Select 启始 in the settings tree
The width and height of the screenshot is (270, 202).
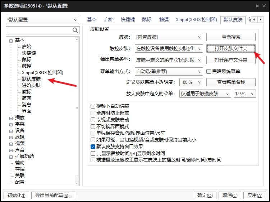tap(27, 47)
